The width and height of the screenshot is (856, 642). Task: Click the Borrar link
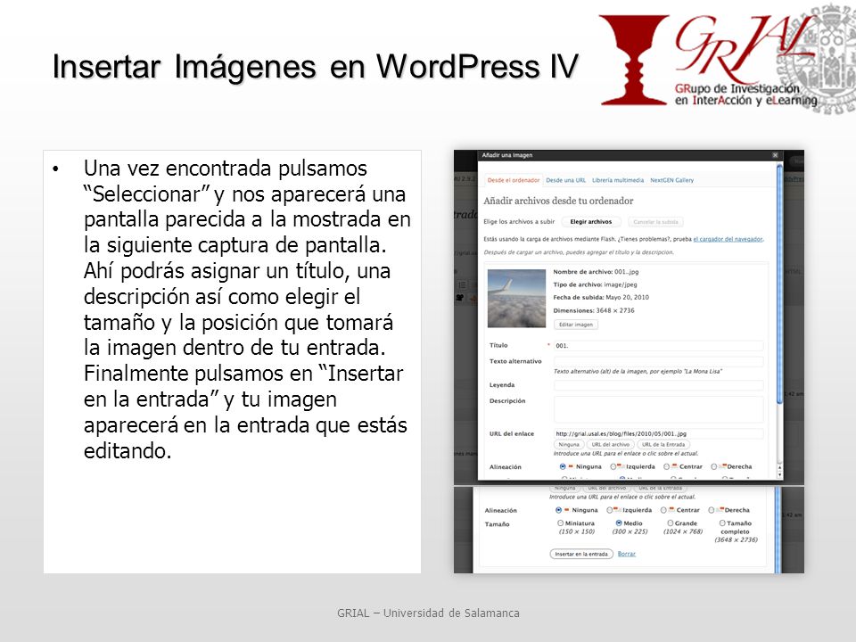627,554
